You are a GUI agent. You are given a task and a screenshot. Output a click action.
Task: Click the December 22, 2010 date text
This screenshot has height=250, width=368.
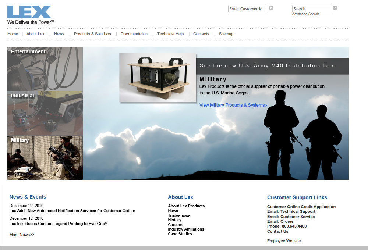(x=26, y=206)
